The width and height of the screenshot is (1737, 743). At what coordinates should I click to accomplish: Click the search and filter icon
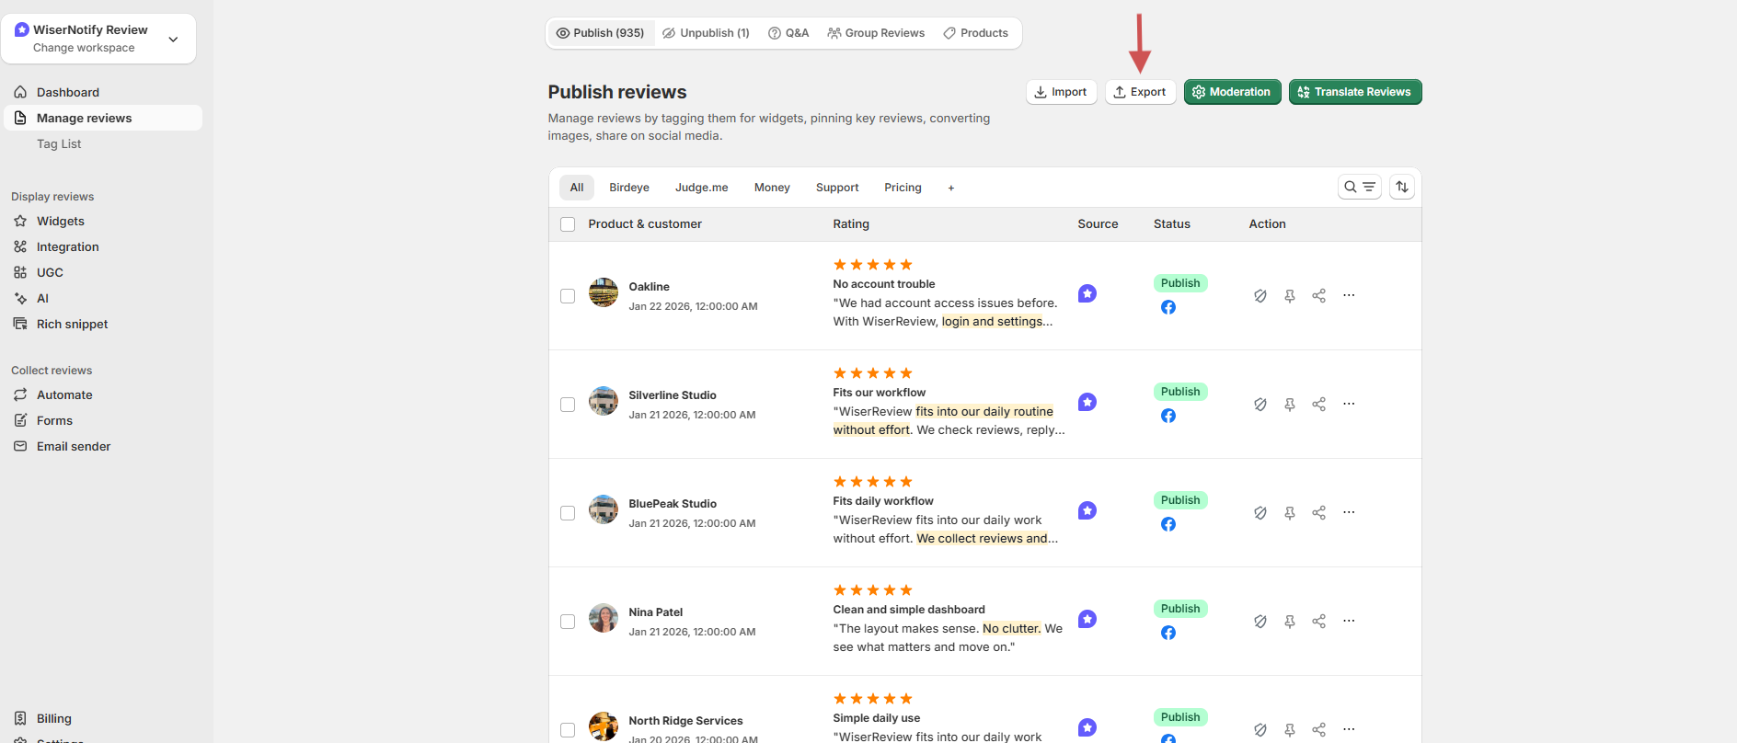point(1359,187)
